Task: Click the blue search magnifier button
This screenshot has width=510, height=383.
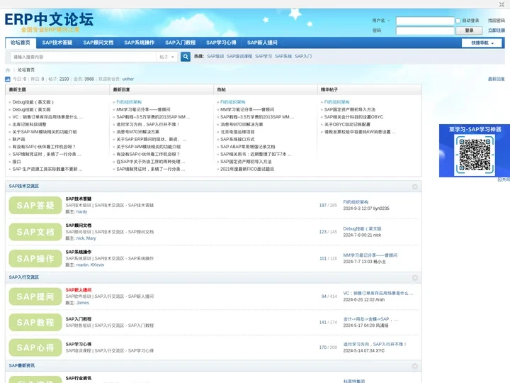Action: tap(186, 57)
